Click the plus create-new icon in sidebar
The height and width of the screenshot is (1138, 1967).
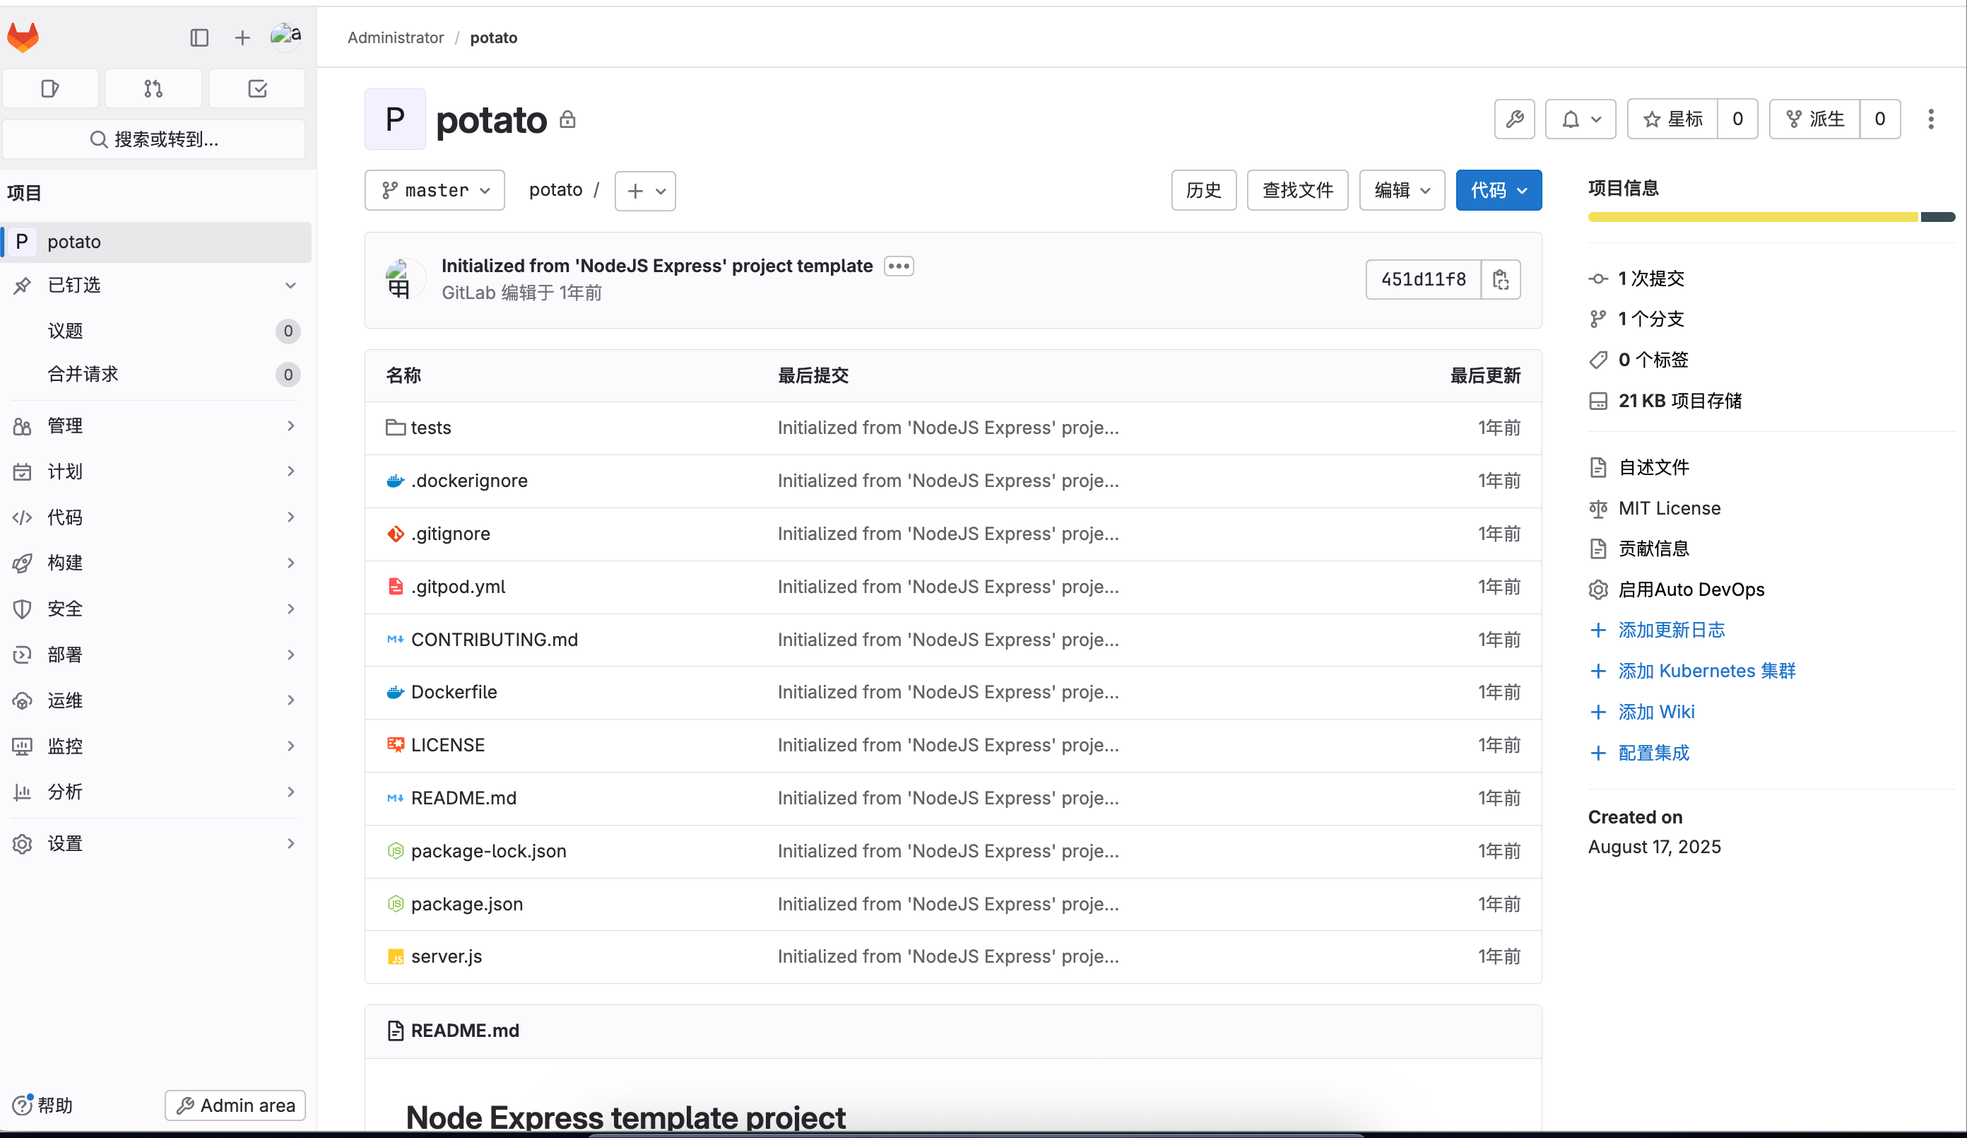tap(242, 37)
